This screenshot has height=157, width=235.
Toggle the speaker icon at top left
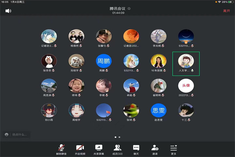tap(8, 11)
